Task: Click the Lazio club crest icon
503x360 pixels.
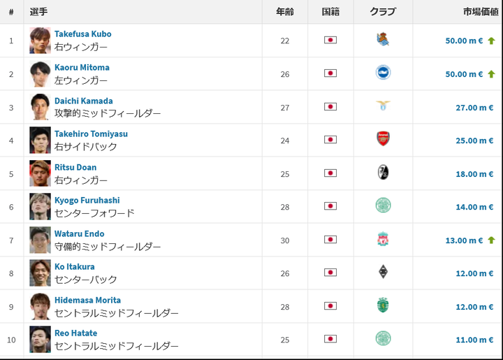Action: tap(383, 106)
